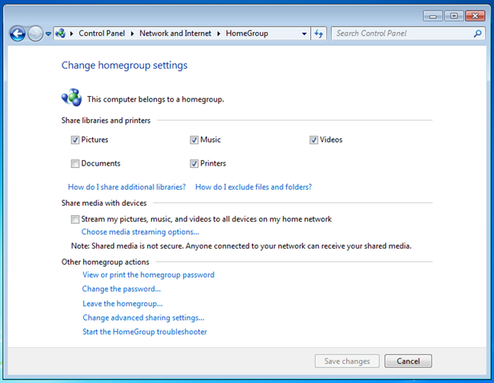
Task: Uncheck the Videos checkbox
Action: click(x=313, y=140)
